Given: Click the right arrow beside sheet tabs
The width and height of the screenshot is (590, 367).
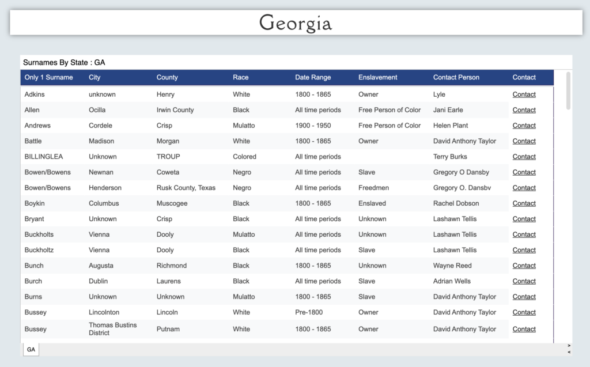Looking at the screenshot, I should [x=569, y=346].
